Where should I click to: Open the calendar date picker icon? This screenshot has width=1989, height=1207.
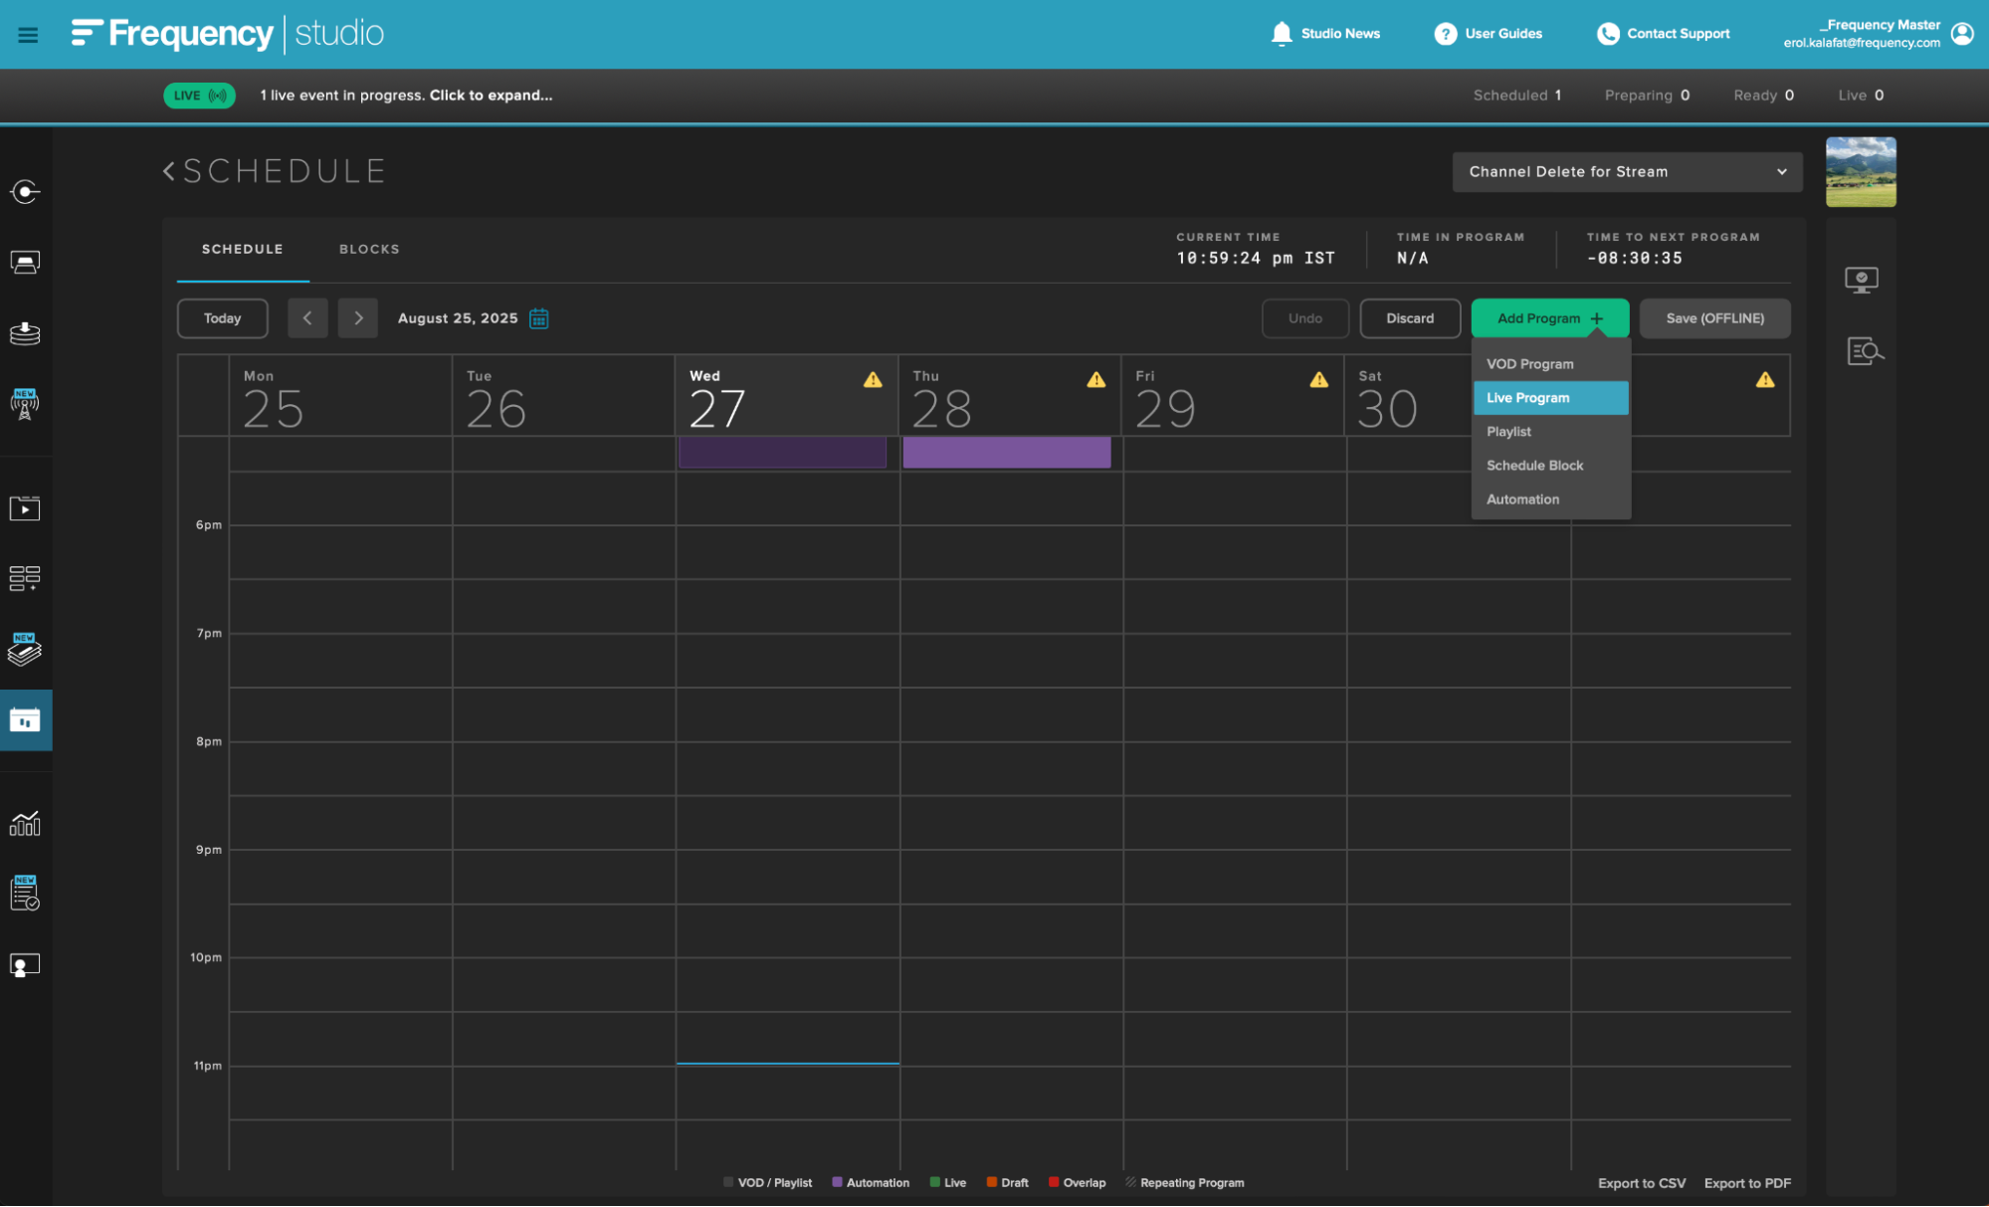538,318
